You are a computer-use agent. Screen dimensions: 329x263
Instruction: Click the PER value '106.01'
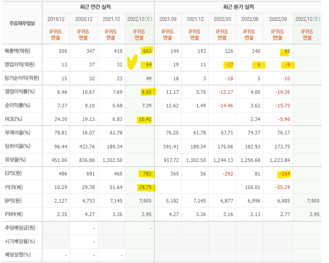tap(252, 187)
